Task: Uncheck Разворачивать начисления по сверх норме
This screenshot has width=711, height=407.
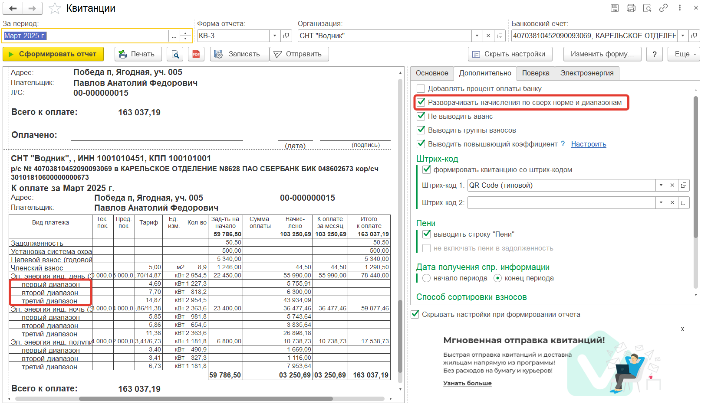Action: [421, 102]
